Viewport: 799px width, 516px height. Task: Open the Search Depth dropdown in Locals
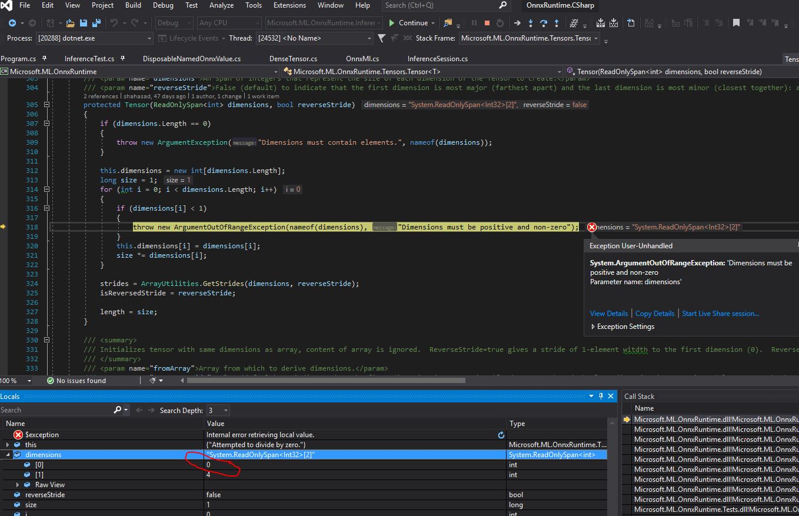(x=218, y=410)
